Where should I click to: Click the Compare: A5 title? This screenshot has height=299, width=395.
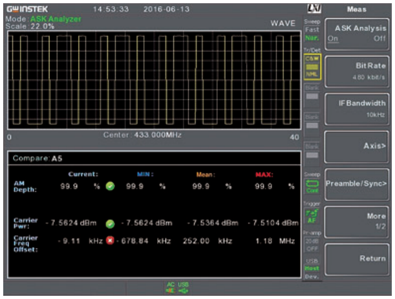coord(37,159)
